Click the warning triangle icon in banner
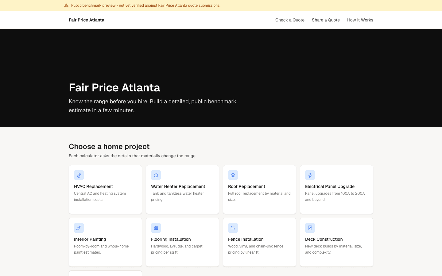This screenshot has width=442, height=276. click(66, 6)
